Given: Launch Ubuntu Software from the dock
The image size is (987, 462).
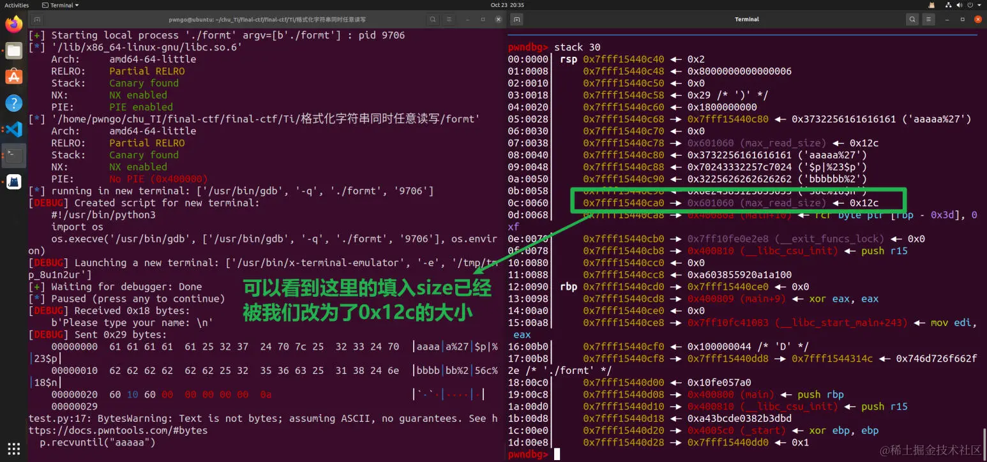Looking at the screenshot, I should click(13, 77).
